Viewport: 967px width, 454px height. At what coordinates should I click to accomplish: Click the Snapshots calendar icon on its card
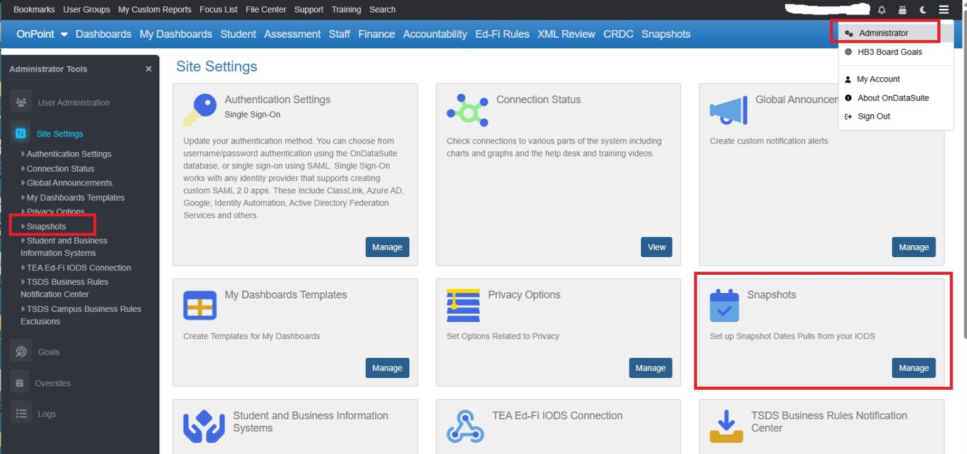click(x=724, y=306)
